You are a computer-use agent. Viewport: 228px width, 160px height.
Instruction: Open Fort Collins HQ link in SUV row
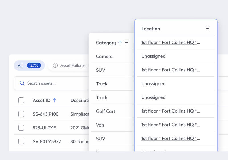click(x=170, y=70)
